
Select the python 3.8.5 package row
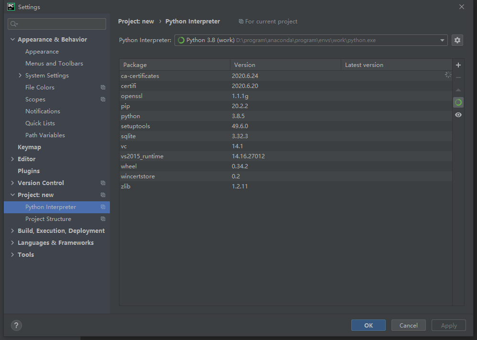coord(286,116)
